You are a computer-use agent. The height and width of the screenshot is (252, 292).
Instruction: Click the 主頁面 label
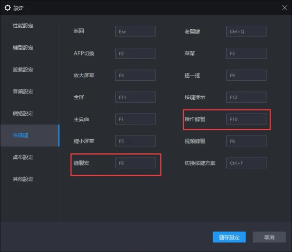point(81,119)
